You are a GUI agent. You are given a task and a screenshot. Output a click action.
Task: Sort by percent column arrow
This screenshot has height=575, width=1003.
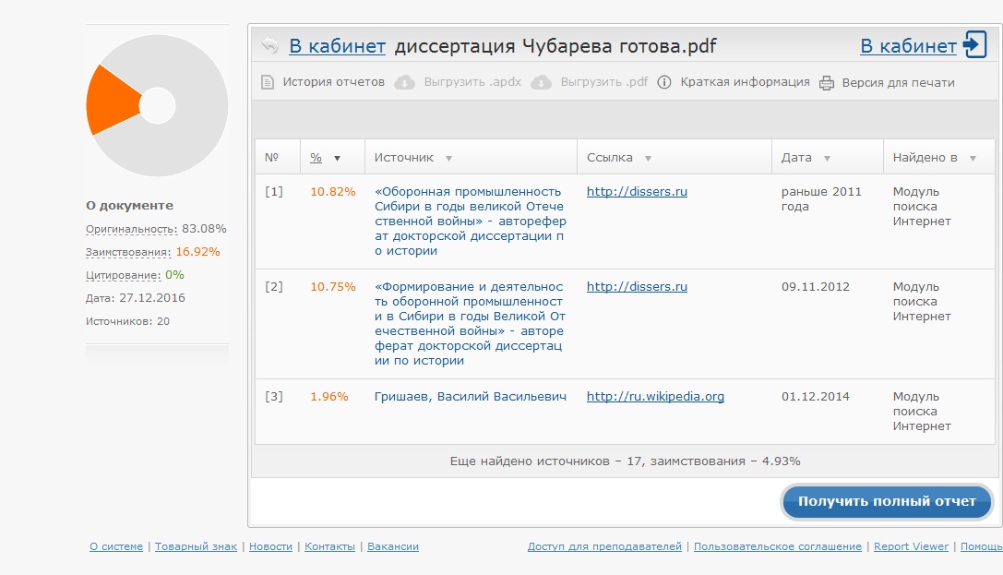tap(337, 159)
